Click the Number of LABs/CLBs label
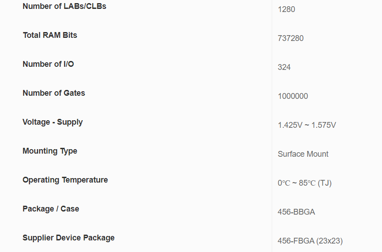Viewport: 382px width, 252px height. (x=64, y=6)
